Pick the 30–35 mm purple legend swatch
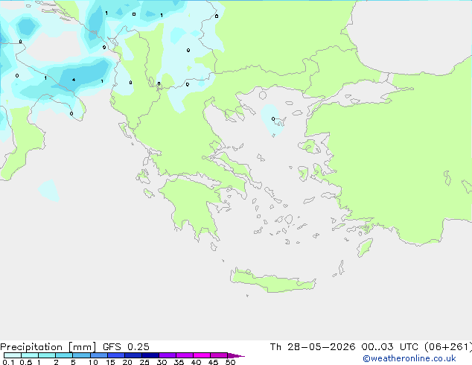The image size is (472, 365). [x=167, y=355]
